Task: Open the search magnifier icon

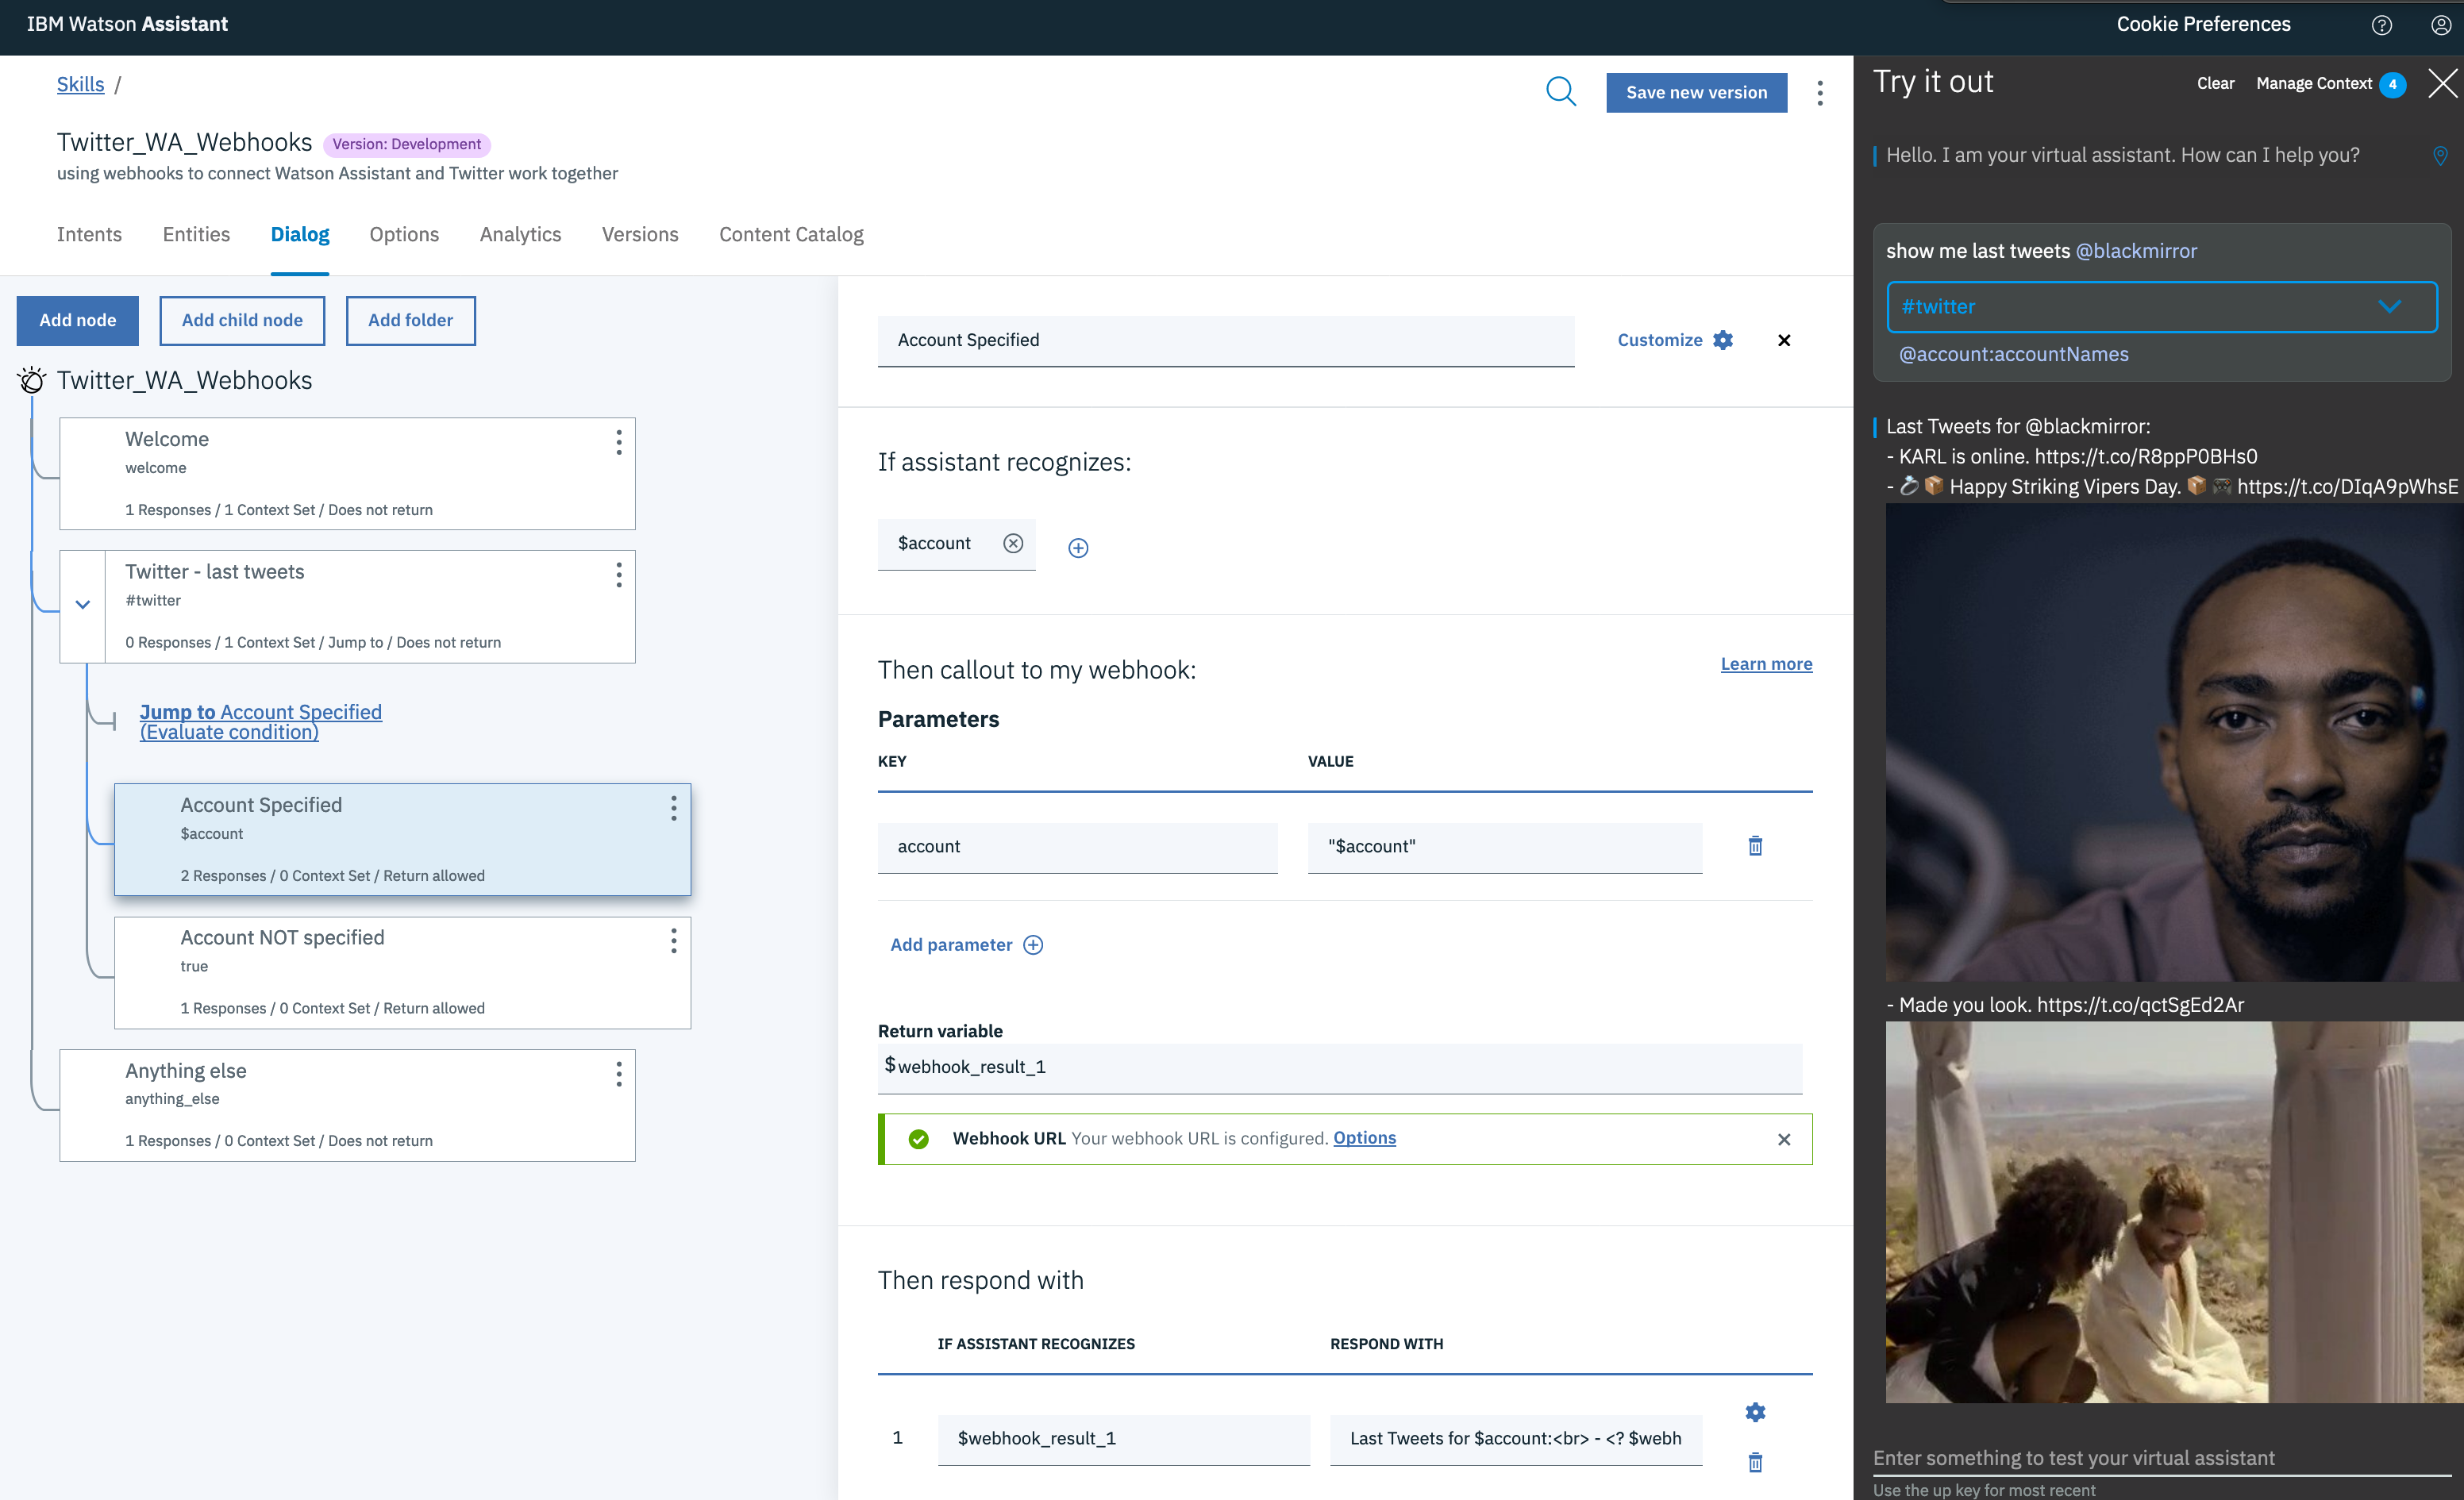Action: coord(1560,92)
